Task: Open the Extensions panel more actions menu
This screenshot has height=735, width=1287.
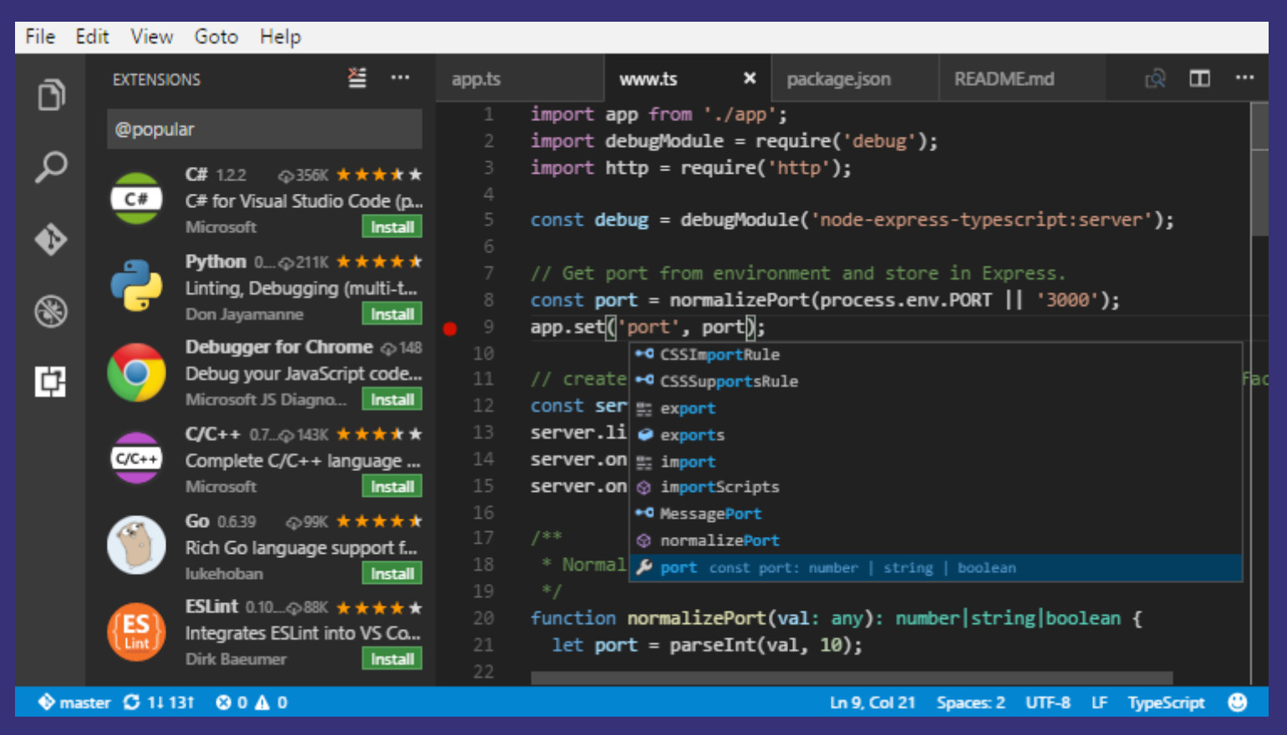Action: [400, 78]
